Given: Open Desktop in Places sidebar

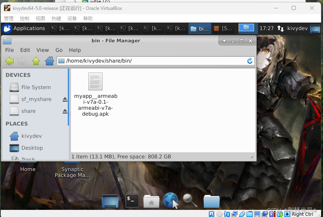Looking at the screenshot, I should [26, 148].
